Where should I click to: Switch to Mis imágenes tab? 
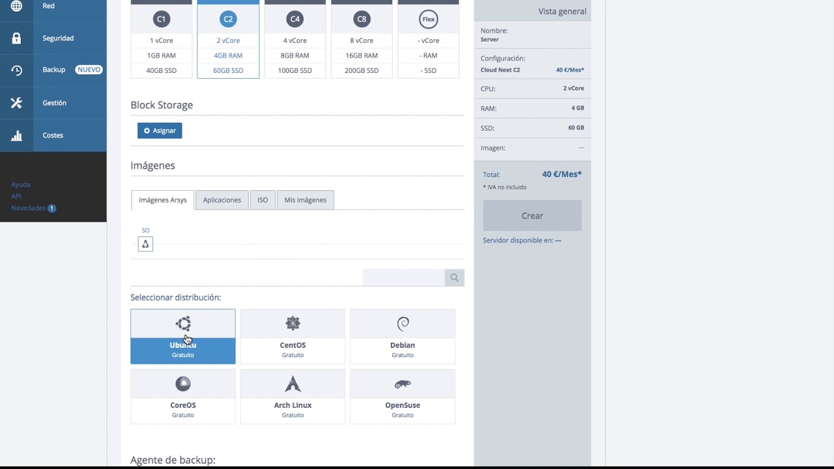point(306,200)
